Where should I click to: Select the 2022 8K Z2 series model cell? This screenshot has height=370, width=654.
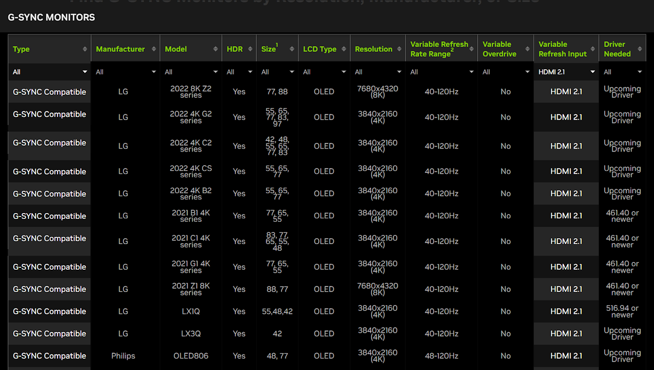click(x=191, y=92)
